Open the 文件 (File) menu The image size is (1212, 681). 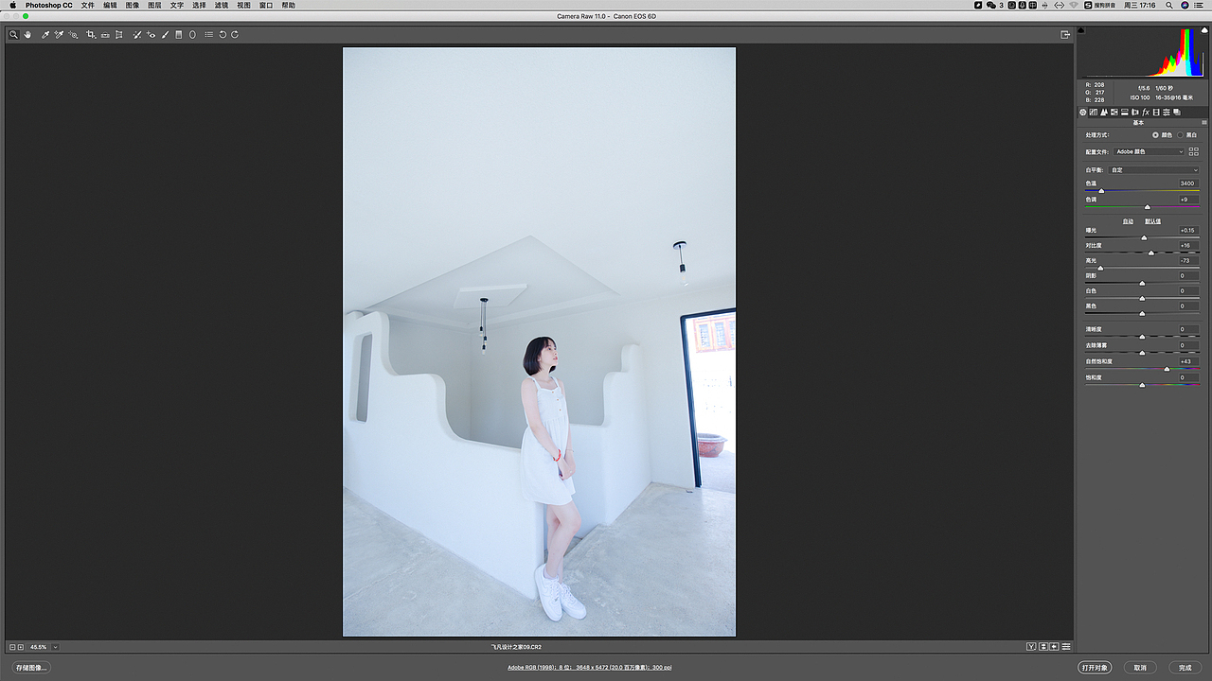[x=88, y=6]
